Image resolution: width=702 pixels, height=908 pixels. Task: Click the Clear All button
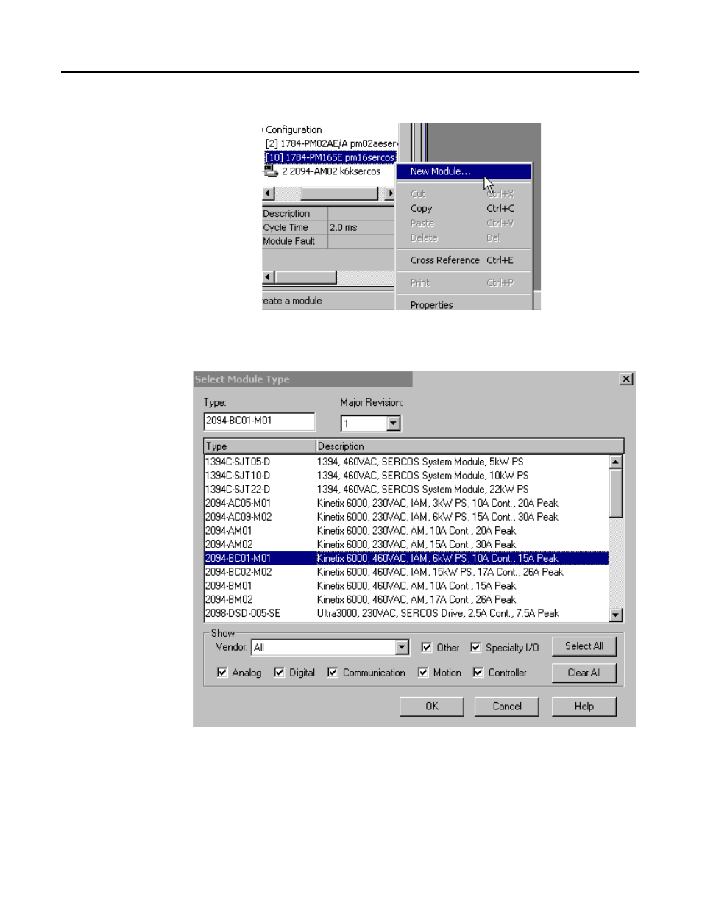coord(584,673)
